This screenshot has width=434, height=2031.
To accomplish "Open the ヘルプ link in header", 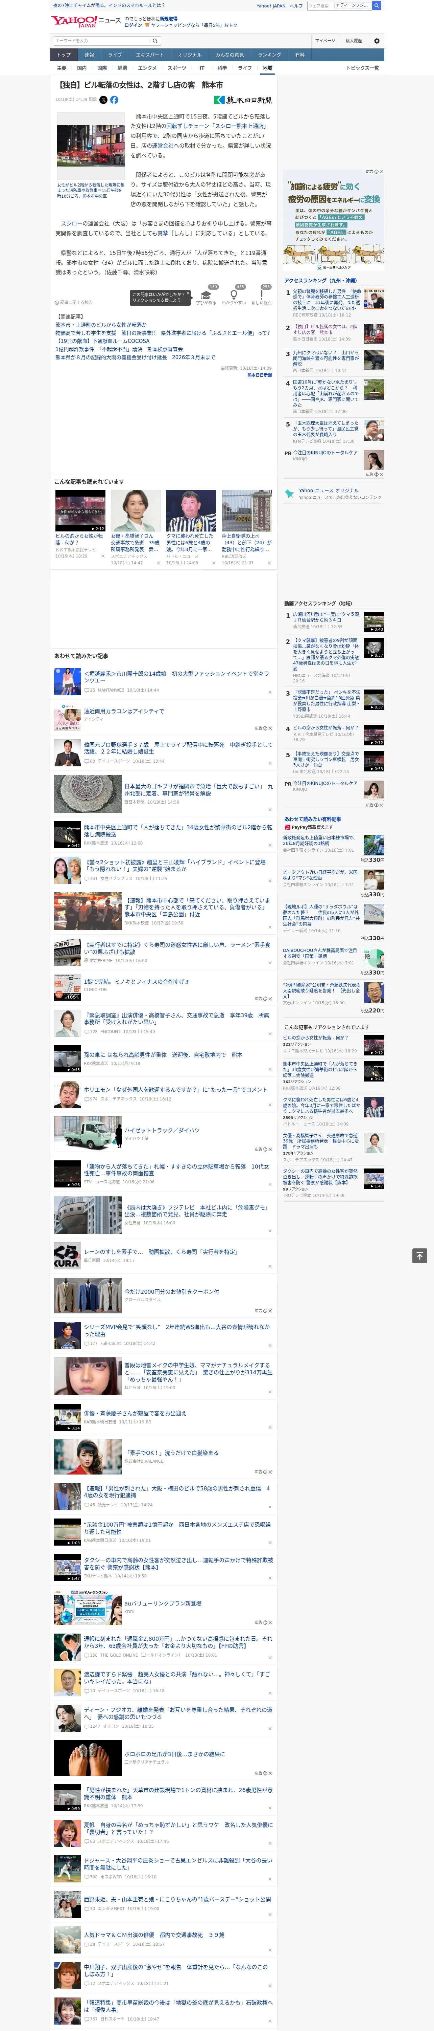I will (295, 5).
